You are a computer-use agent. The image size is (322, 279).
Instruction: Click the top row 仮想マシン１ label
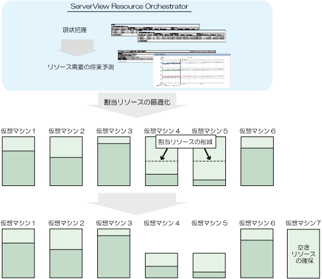[x=18, y=131]
